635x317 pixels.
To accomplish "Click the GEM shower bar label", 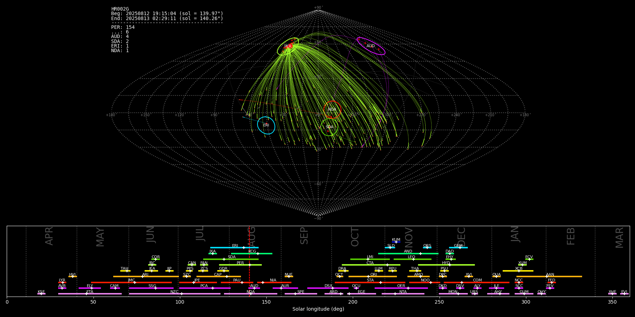I will [x=458, y=246].
